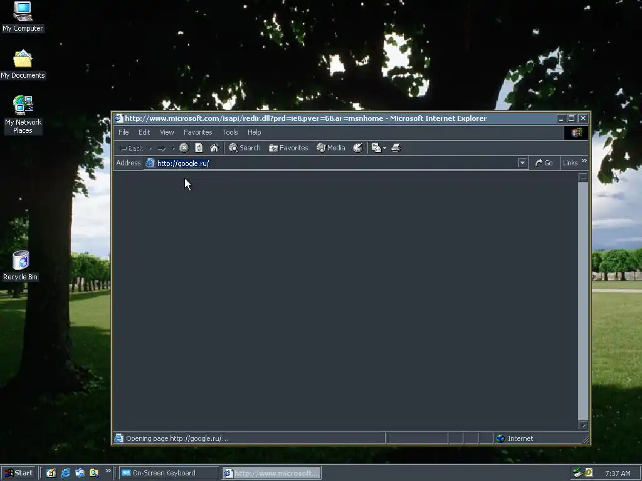Click the yellow tray icon beside the clock
Viewport: 642px width, 481px height.
(x=589, y=473)
